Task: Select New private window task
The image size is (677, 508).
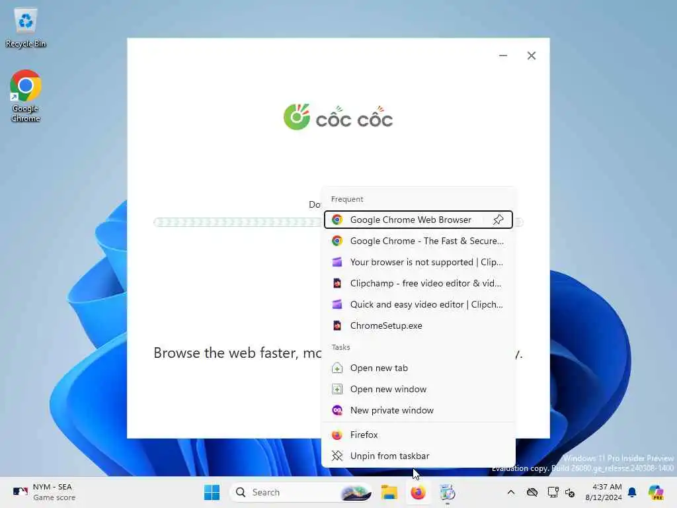Action: pyautogui.click(x=418, y=410)
